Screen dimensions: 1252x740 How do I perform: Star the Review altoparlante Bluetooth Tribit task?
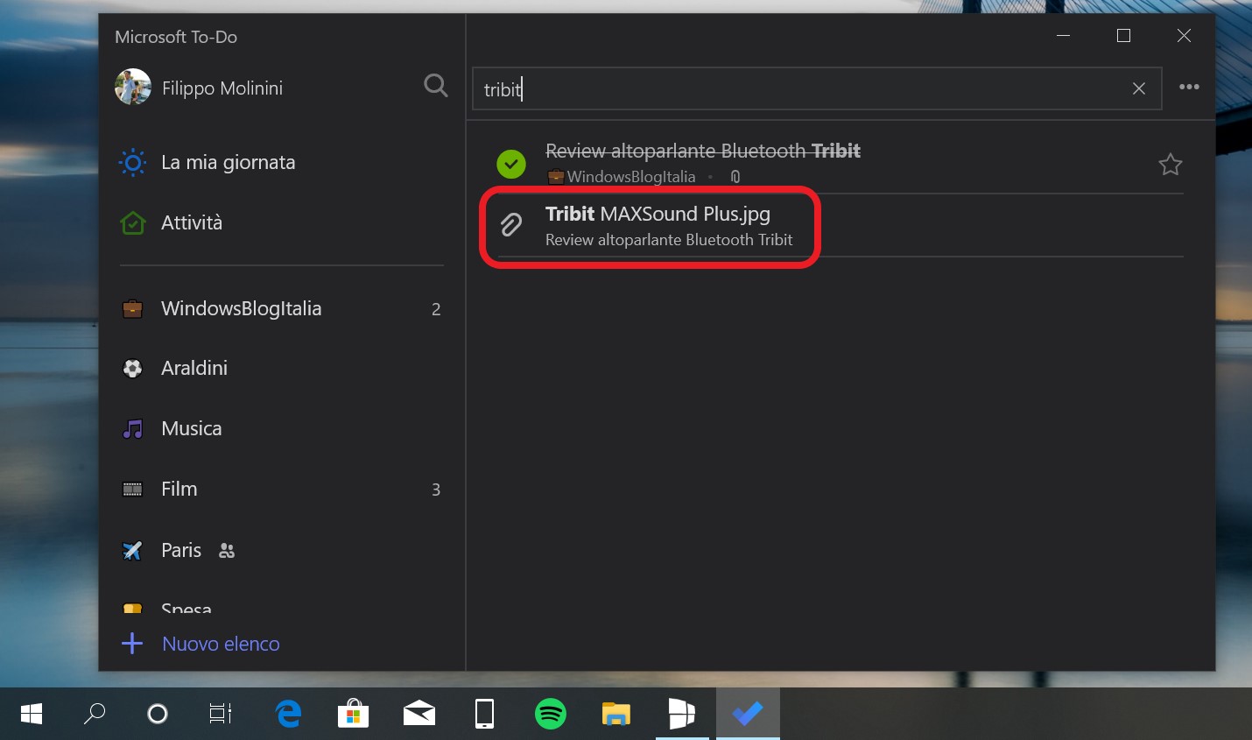(1171, 164)
